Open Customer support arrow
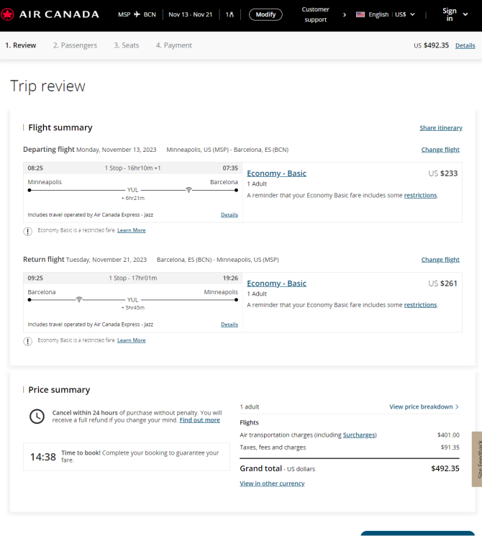 tap(345, 14)
